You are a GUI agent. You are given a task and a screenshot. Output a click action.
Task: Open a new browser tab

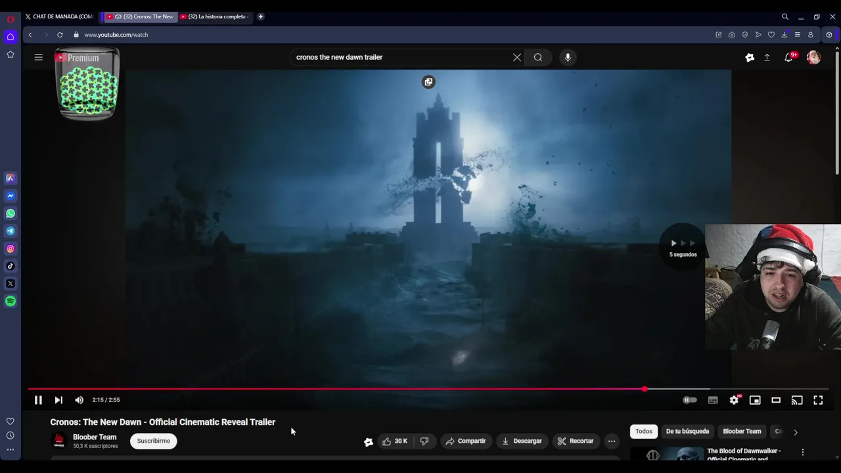(x=261, y=16)
